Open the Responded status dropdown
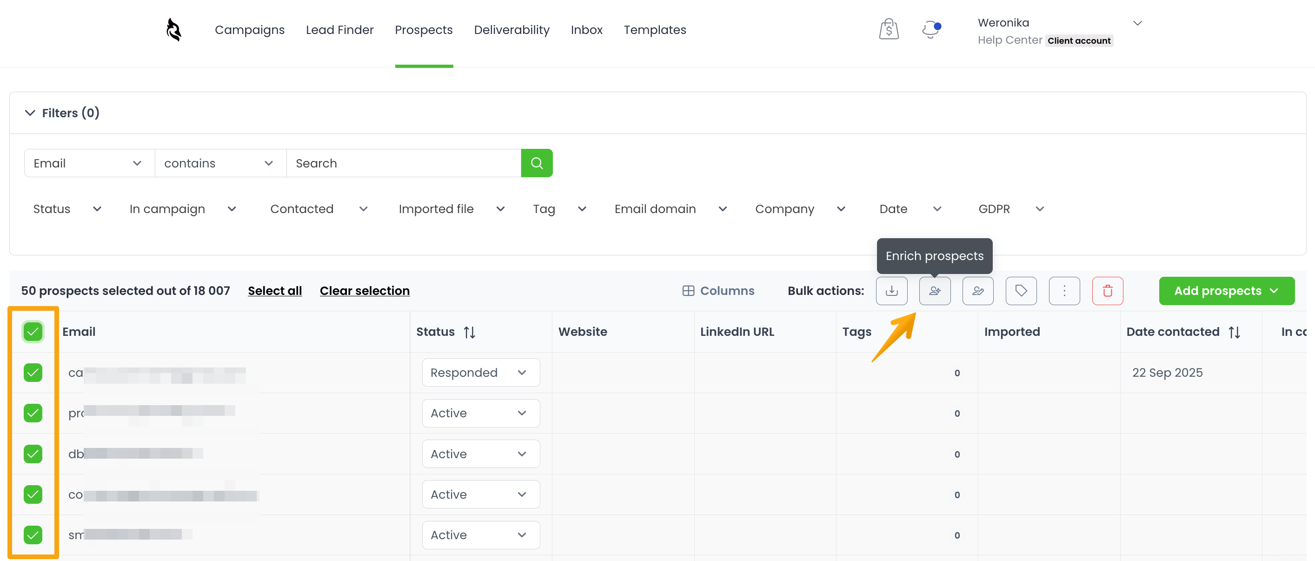The image size is (1315, 561). pyautogui.click(x=480, y=373)
